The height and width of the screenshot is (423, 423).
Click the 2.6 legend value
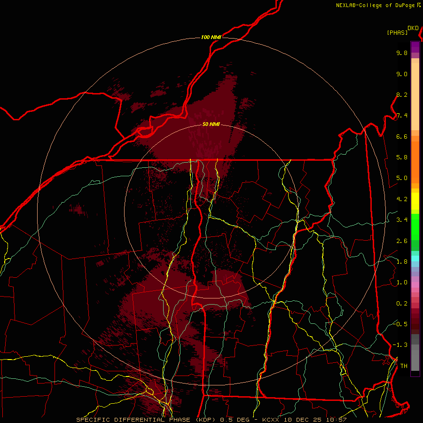(402, 241)
